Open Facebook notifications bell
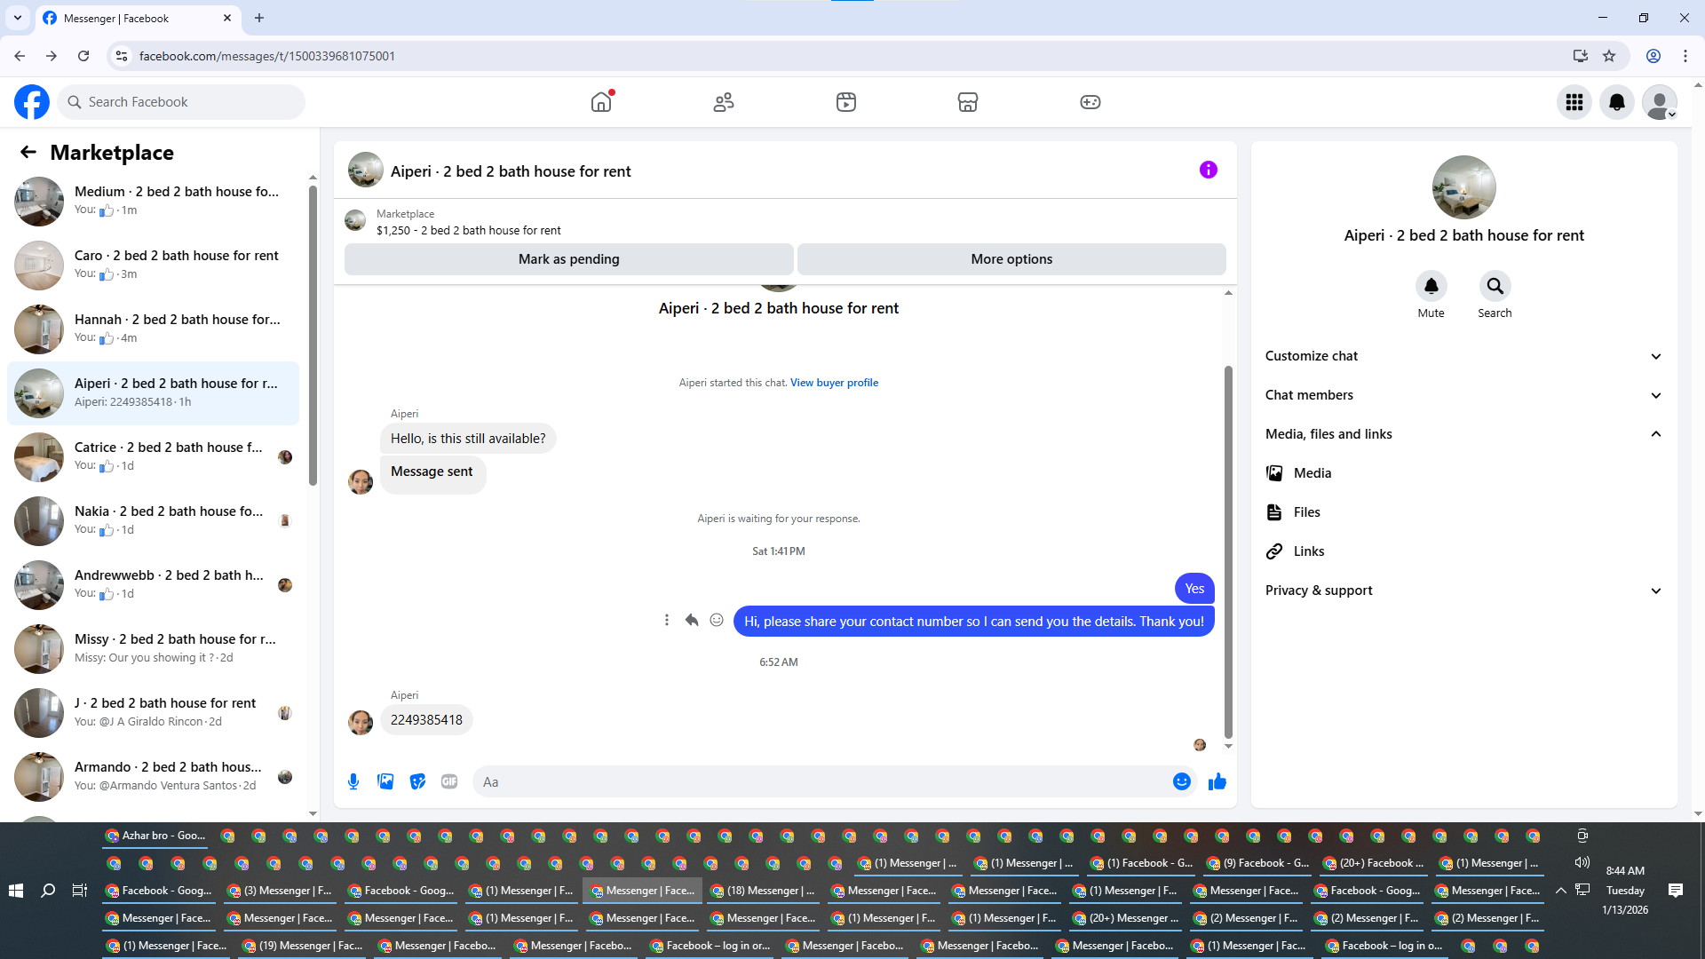 point(1616,102)
